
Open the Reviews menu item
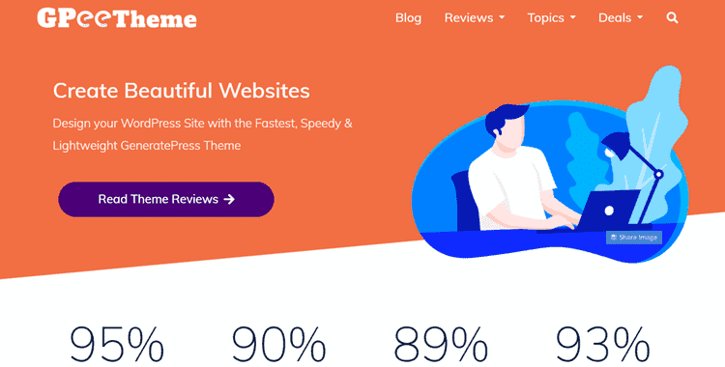point(469,18)
